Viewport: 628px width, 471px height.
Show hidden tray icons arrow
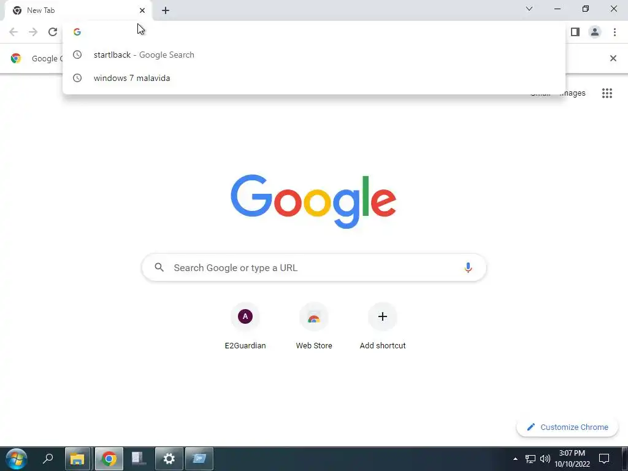pyautogui.click(x=515, y=459)
